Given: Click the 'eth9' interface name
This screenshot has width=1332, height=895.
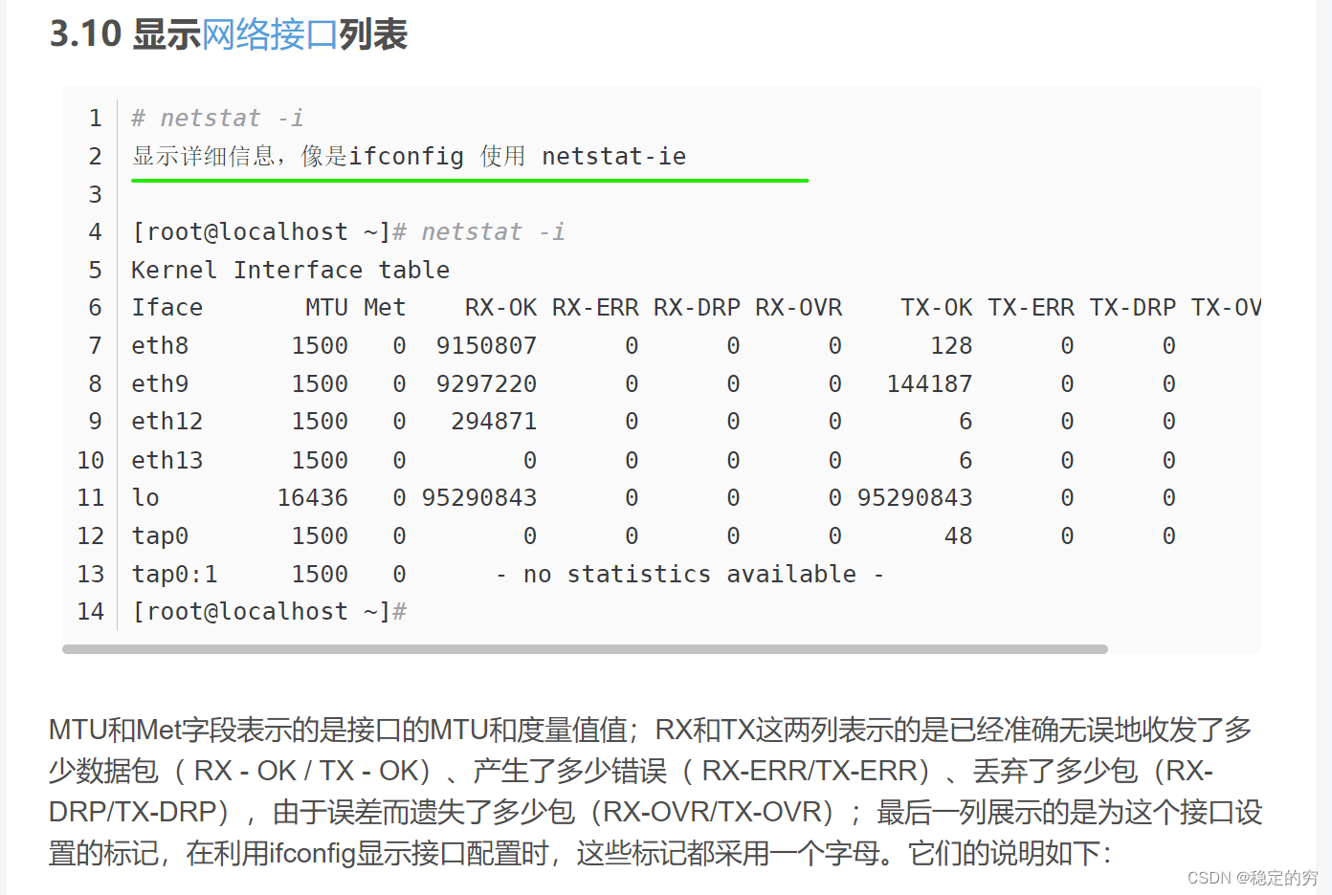Looking at the screenshot, I should point(160,383).
